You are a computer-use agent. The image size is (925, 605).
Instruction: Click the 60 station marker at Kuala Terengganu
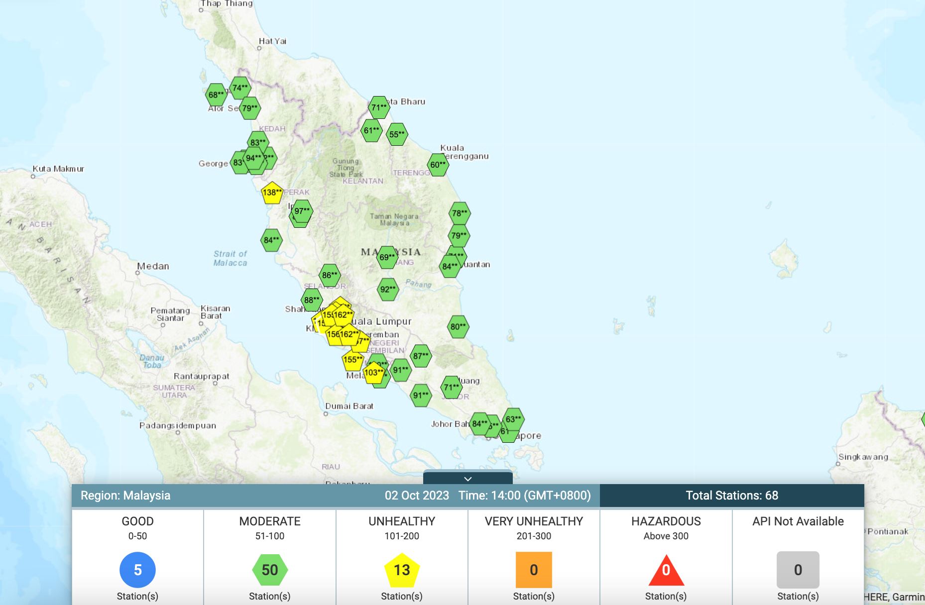(438, 165)
